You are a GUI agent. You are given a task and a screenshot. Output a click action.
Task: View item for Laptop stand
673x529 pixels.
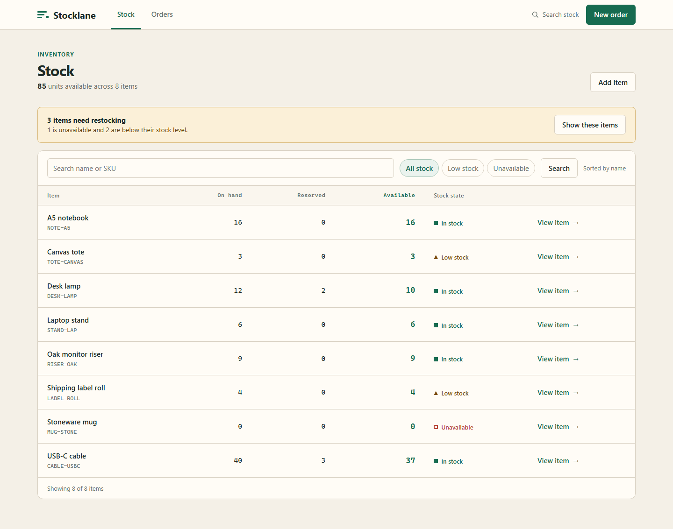point(558,325)
